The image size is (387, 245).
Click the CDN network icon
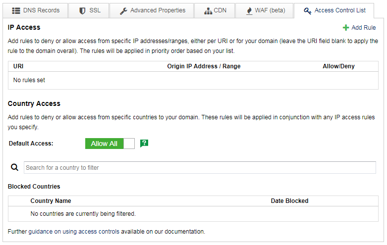208,10
